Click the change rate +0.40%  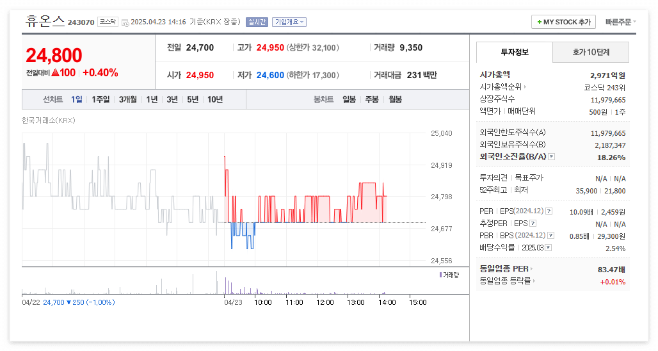pos(100,72)
